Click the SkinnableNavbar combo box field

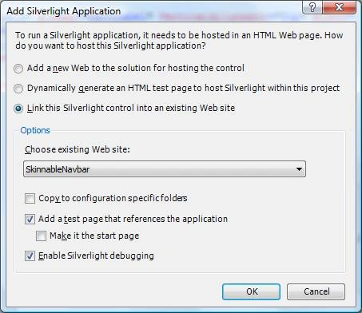165,169
